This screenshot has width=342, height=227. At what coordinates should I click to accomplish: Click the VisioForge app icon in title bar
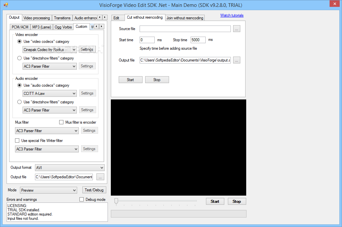tap(6, 5)
